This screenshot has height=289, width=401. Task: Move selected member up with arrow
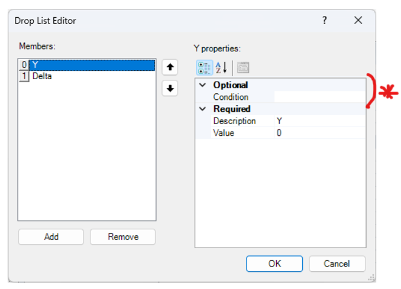[x=170, y=67]
